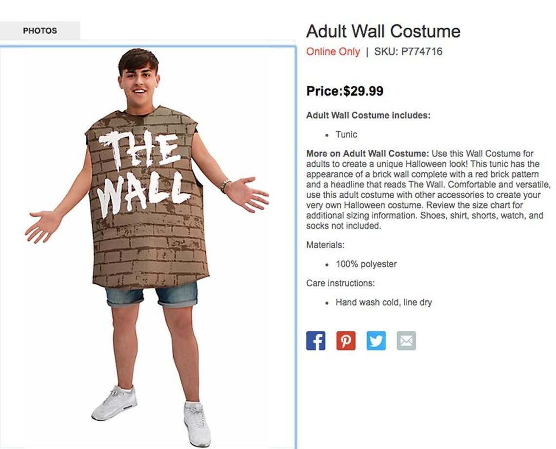Pin the costume using the Pinterest icon
This screenshot has width=556, height=449.
[346, 341]
